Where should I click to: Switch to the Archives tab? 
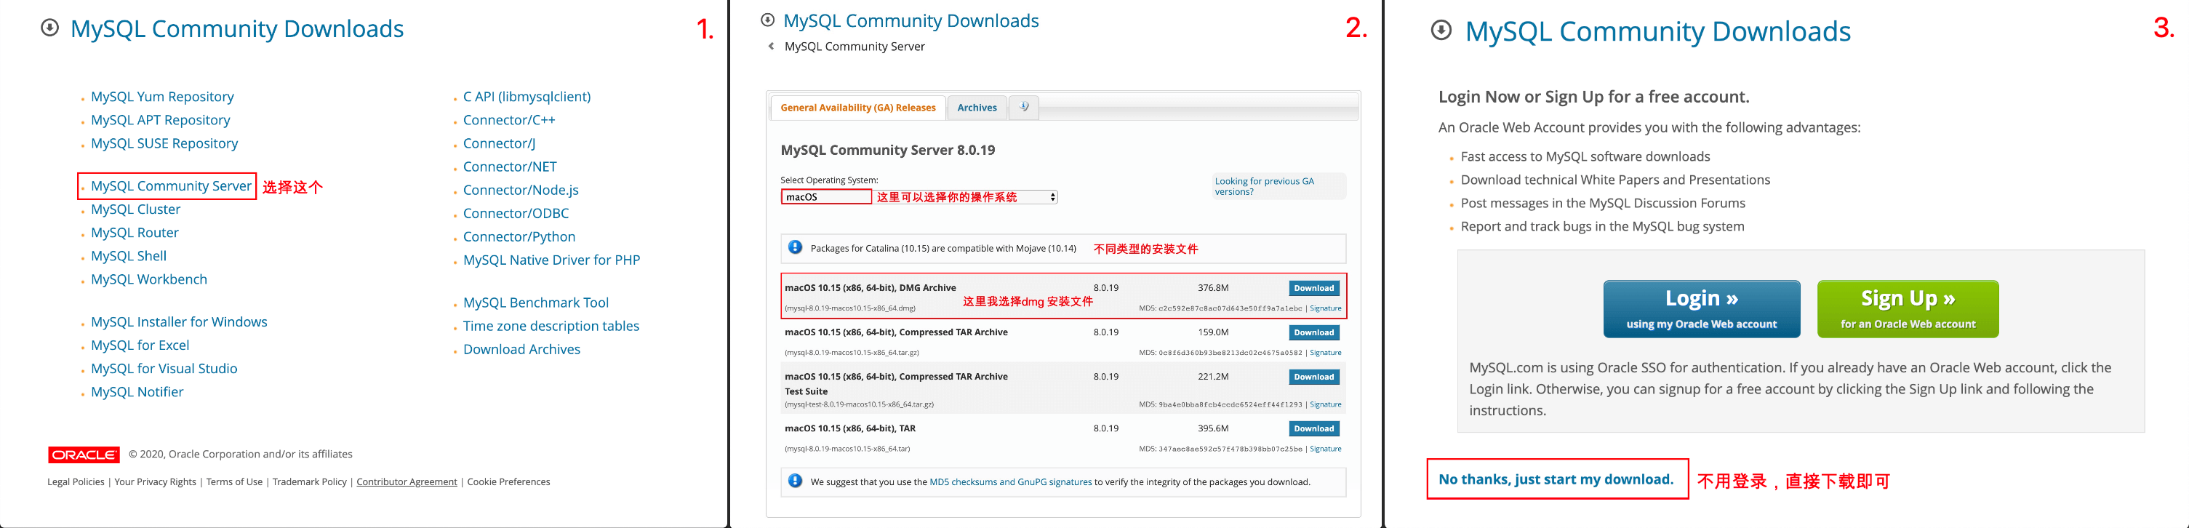click(x=977, y=108)
